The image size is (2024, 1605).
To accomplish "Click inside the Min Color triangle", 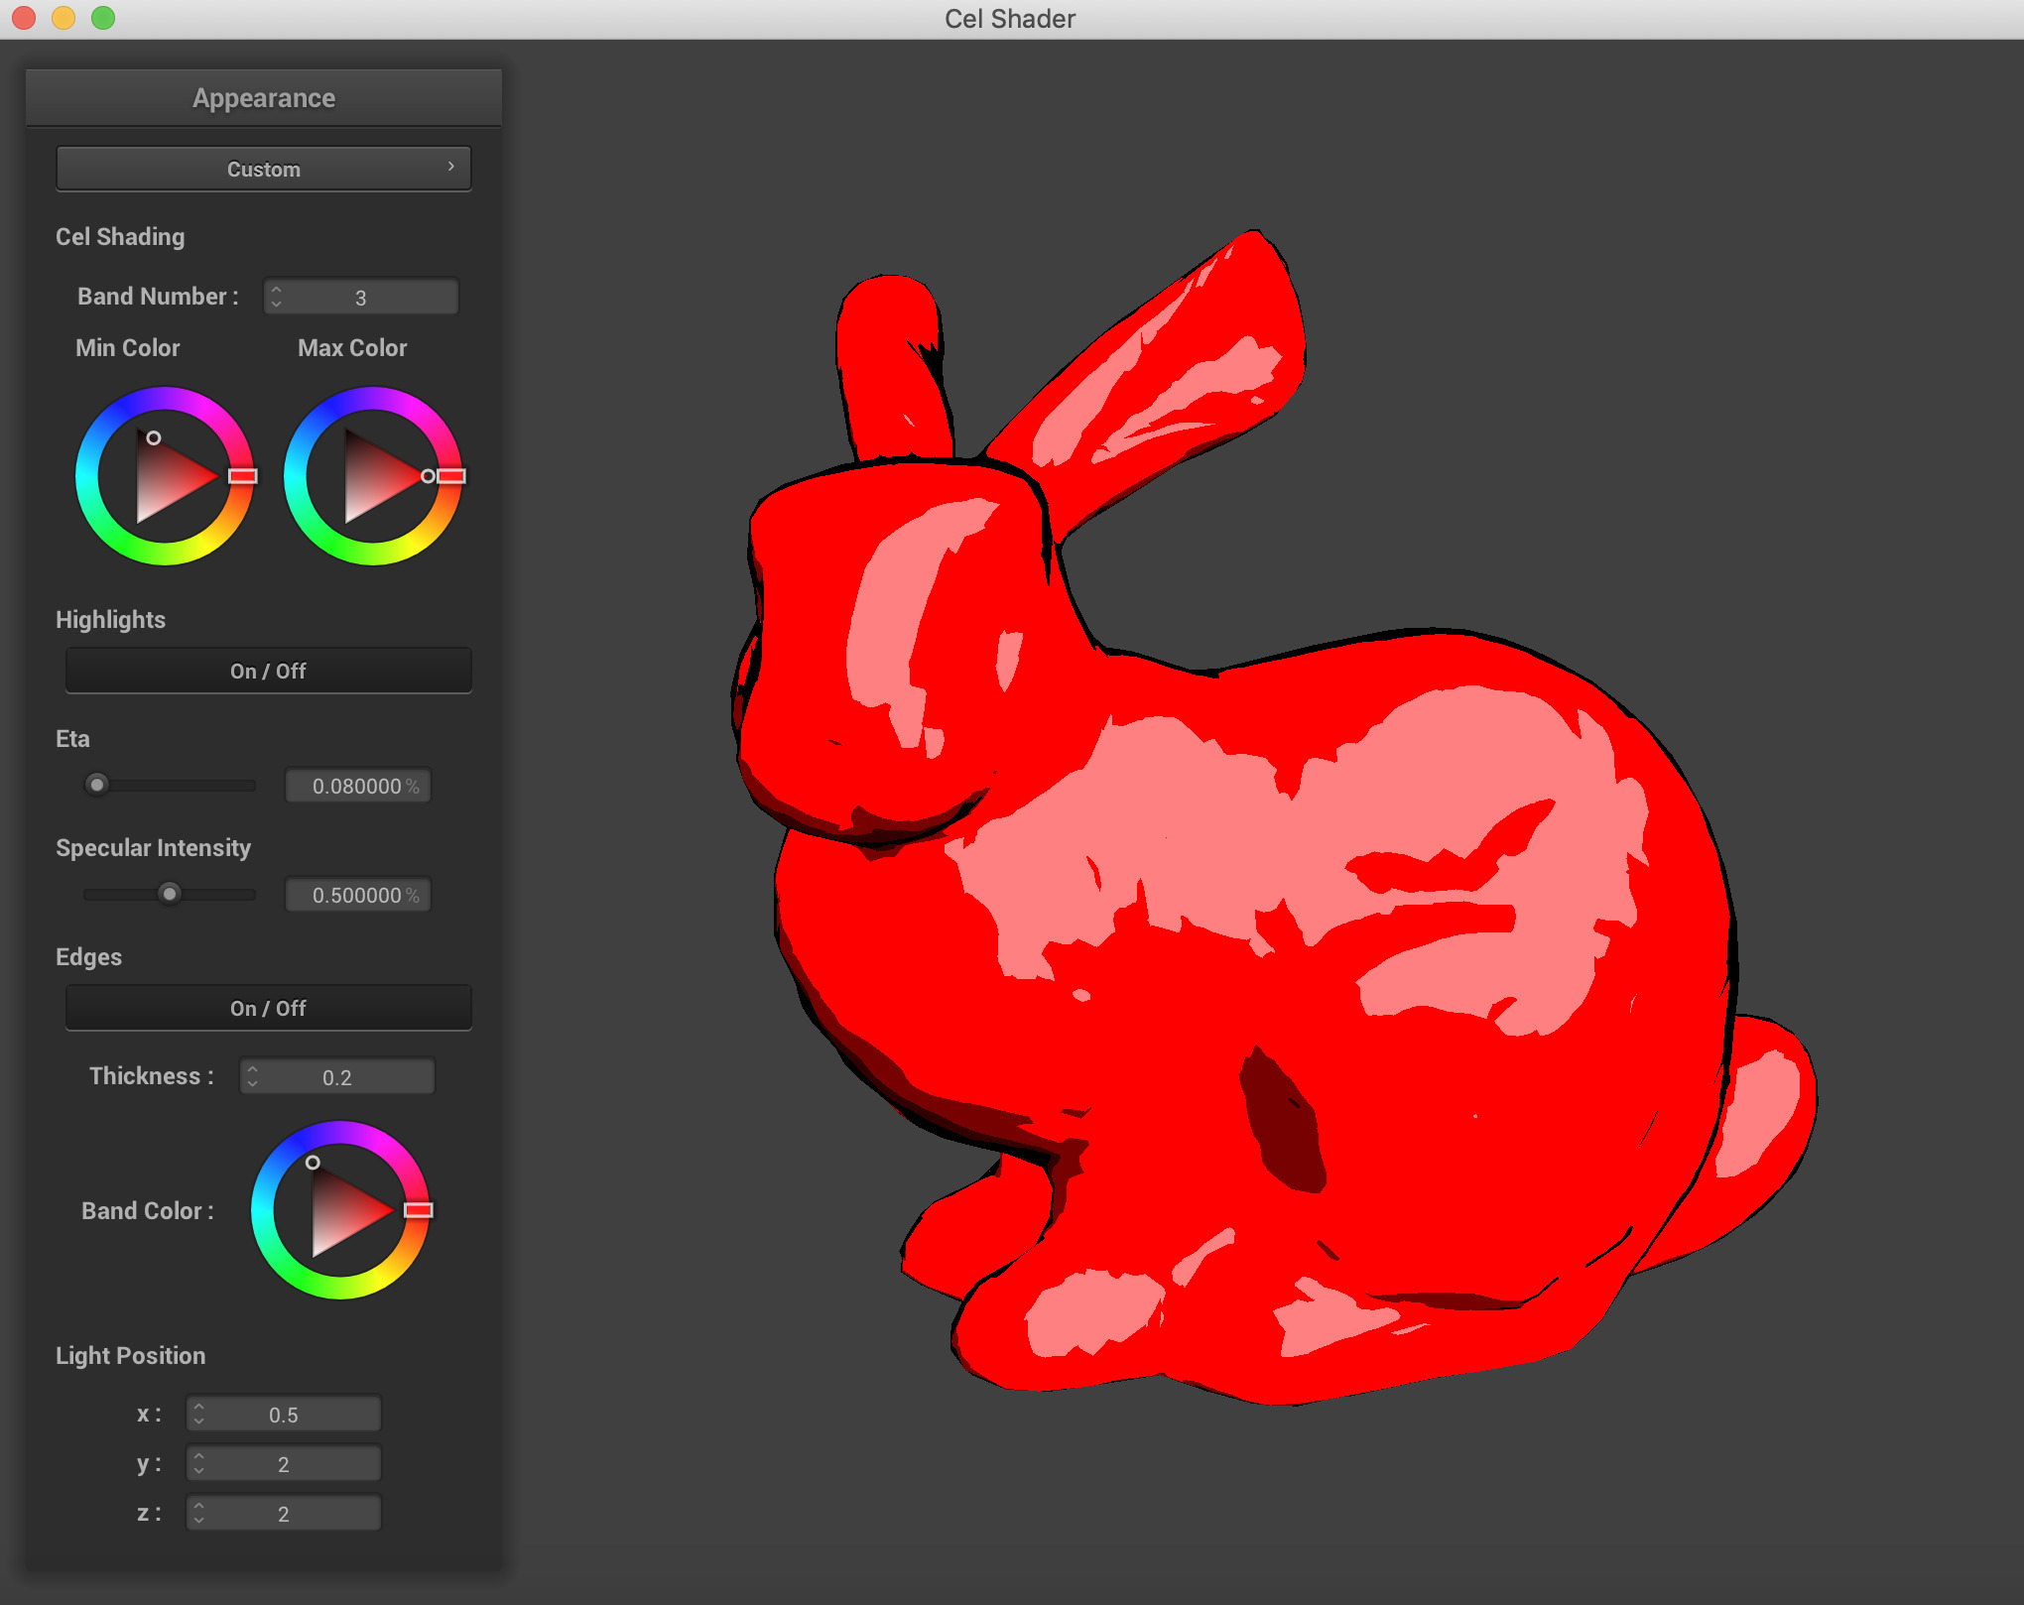I will pos(164,478).
